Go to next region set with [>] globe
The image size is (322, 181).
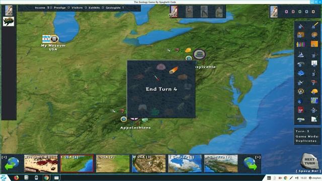pyautogui.click(x=250, y=163)
